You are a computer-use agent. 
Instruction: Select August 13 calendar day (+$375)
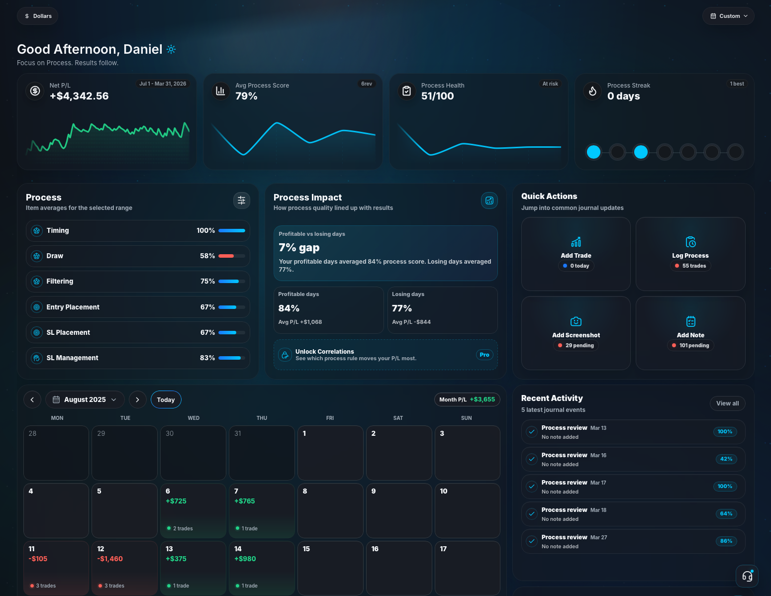click(193, 568)
